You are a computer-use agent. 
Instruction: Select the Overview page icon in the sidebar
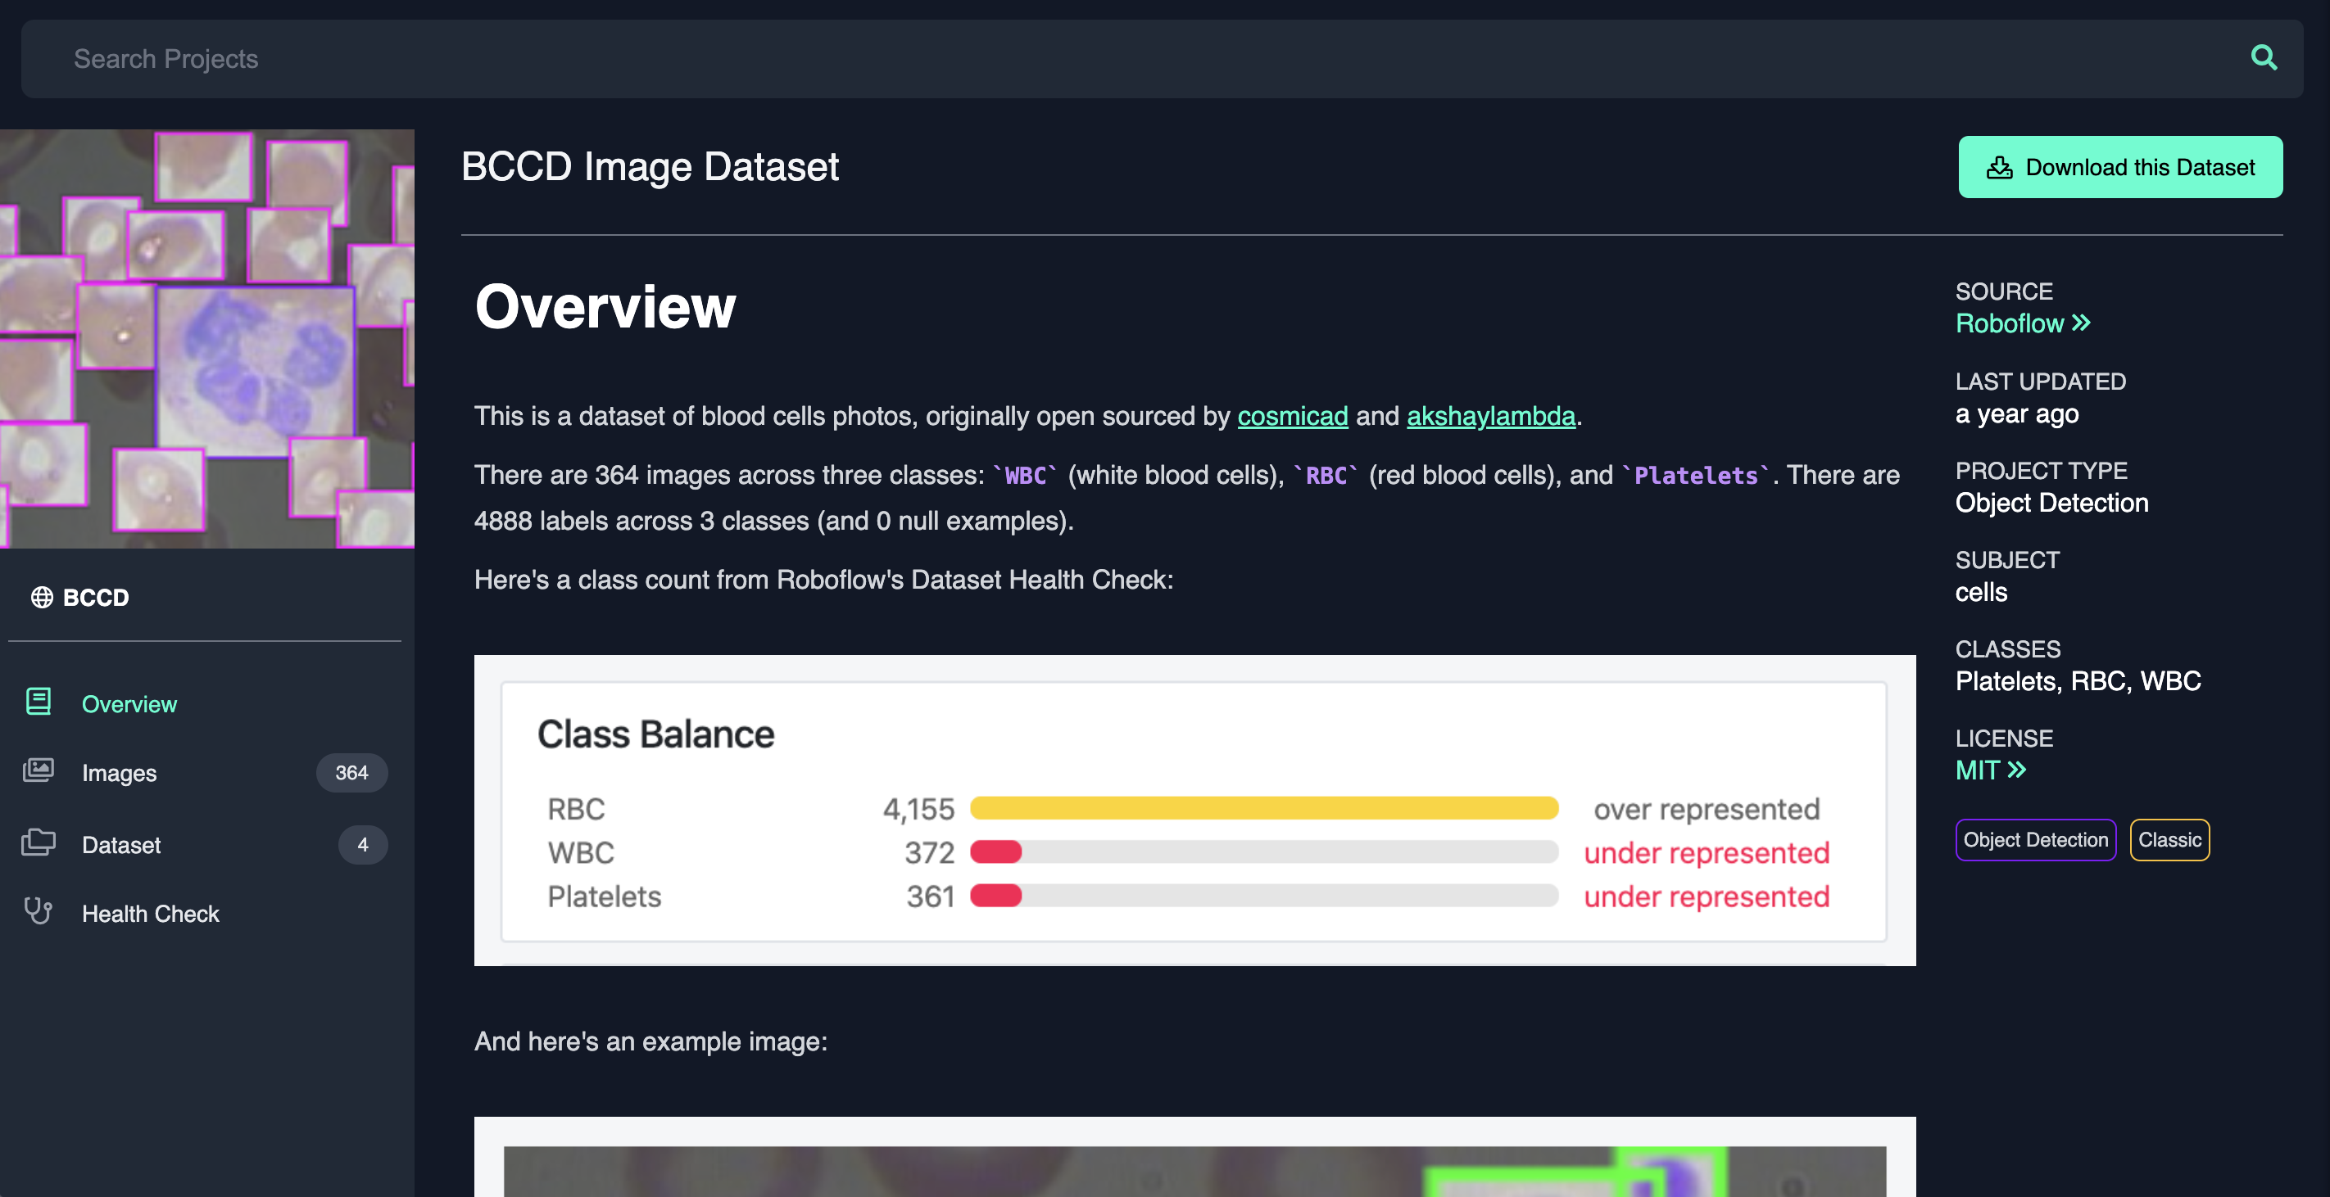38,701
